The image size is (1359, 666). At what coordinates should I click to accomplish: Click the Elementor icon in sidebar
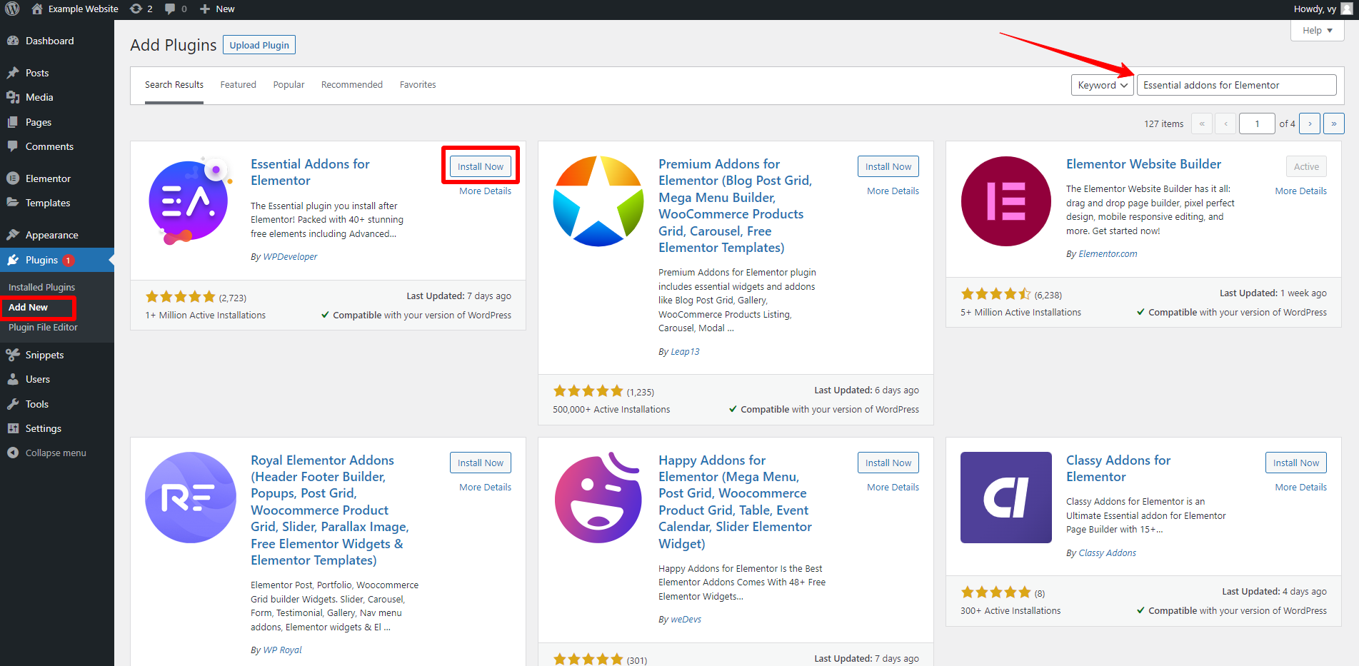pos(13,178)
